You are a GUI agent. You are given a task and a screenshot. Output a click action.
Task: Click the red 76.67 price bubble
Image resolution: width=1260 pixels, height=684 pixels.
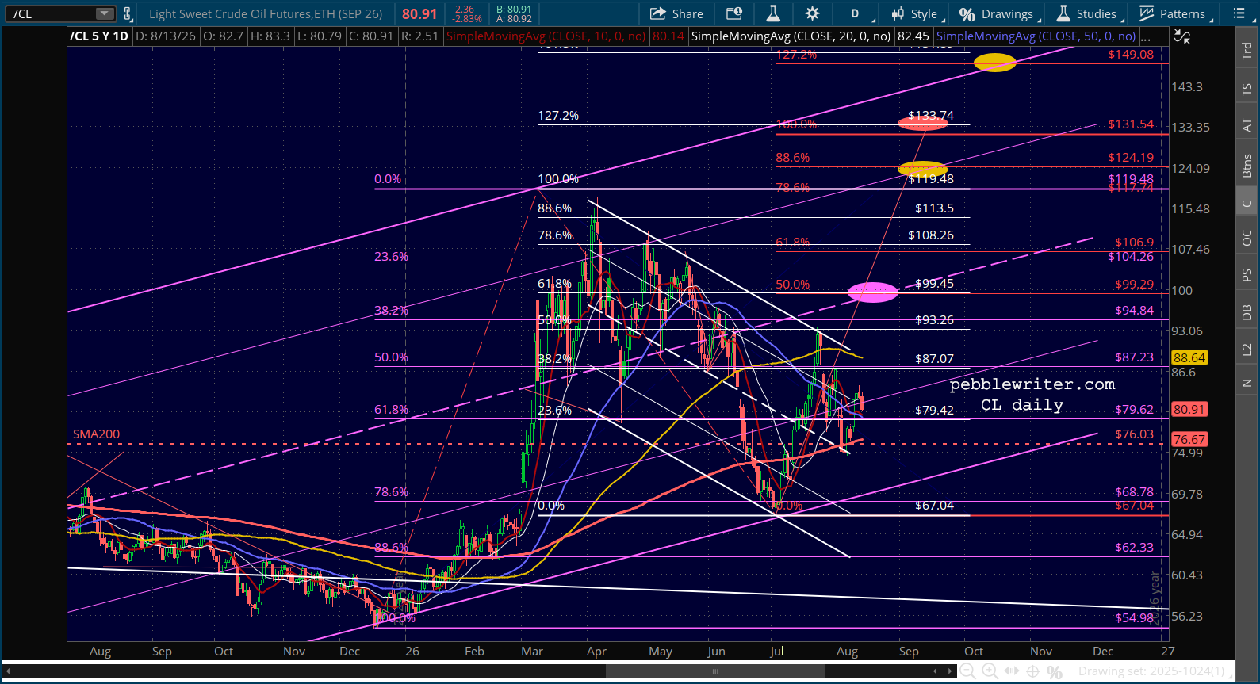click(1189, 440)
